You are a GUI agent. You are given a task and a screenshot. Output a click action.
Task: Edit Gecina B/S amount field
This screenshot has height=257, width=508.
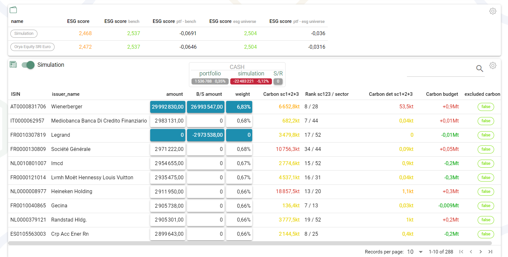(x=206, y=206)
